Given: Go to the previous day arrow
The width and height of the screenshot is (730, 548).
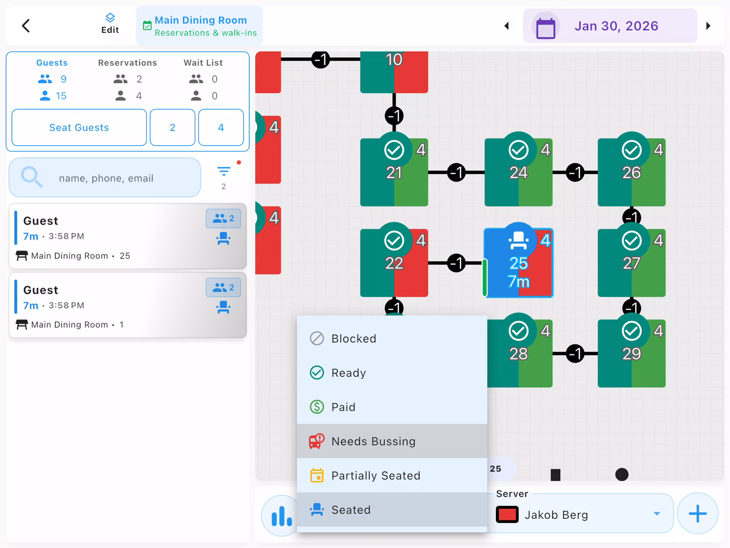Looking at the screenshot, I should [506, 26].
